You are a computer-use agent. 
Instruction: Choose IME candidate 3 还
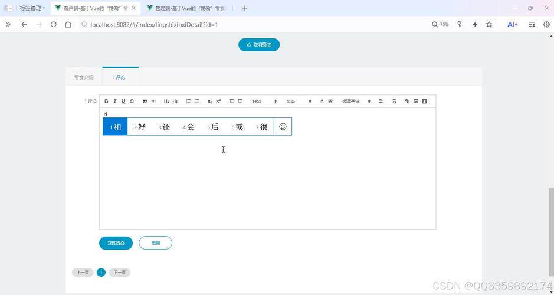[164, 127]
